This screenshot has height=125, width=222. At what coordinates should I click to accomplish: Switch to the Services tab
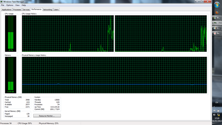pos(26,10)
